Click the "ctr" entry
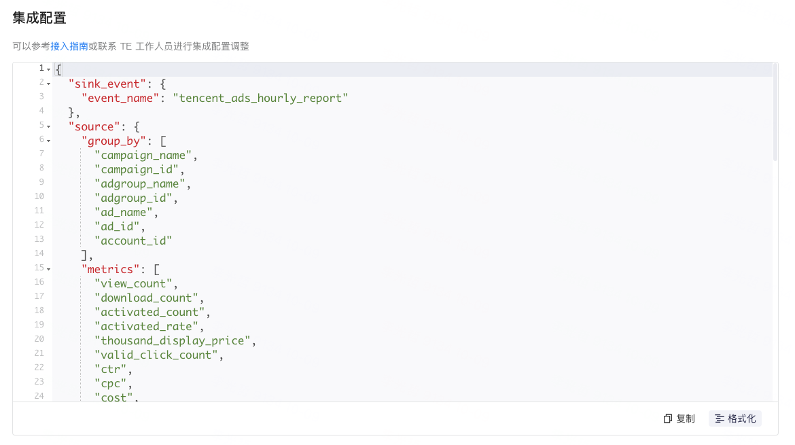795x445 pixels. click(111, 369)
